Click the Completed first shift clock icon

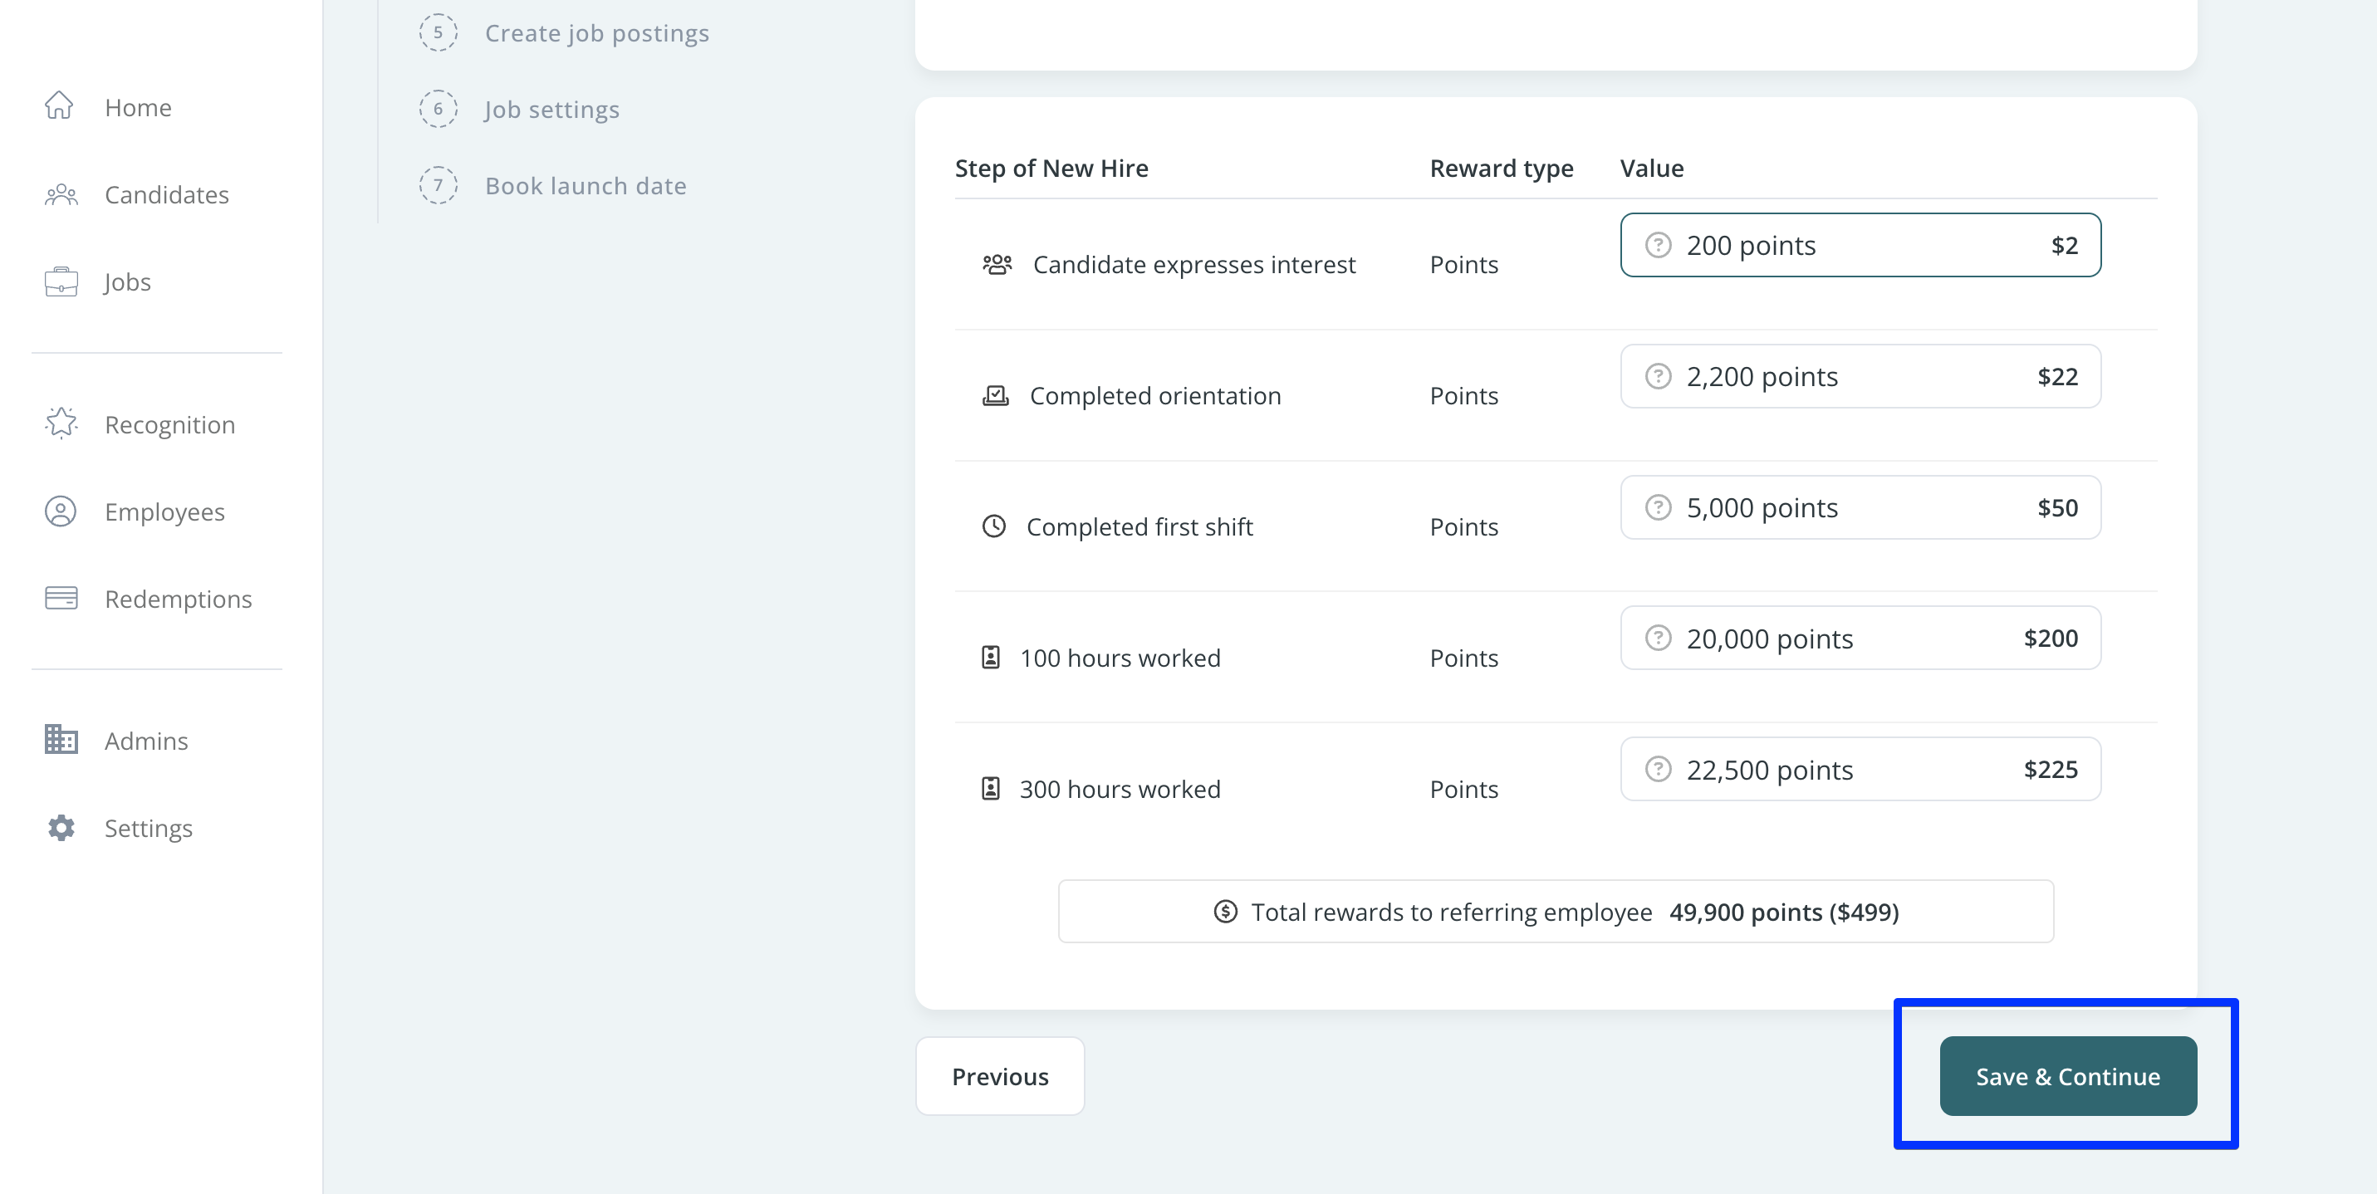pyautogui.click(x=994, y=527)
